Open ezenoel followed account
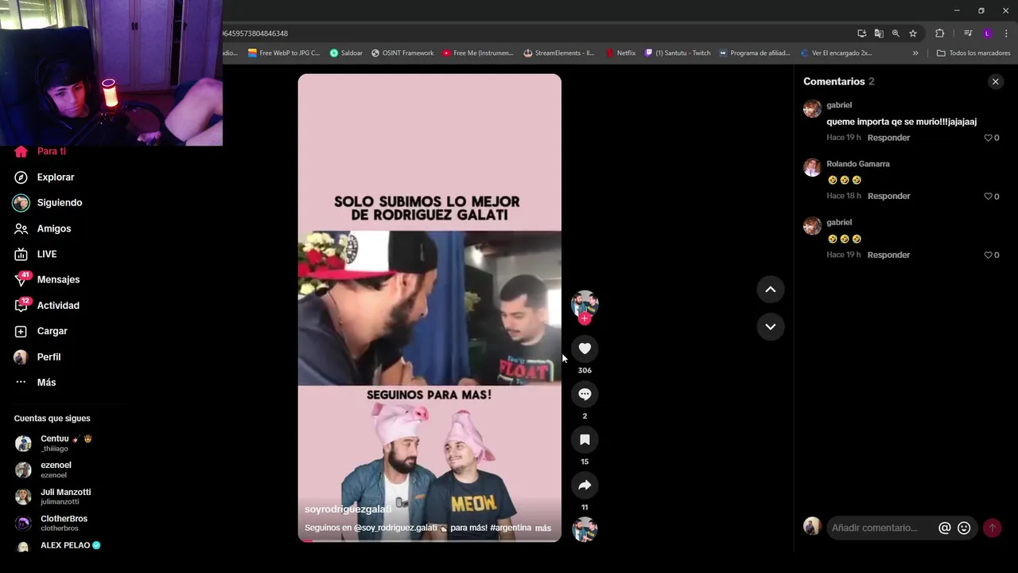1018x573 pixels. pos(44,470)
